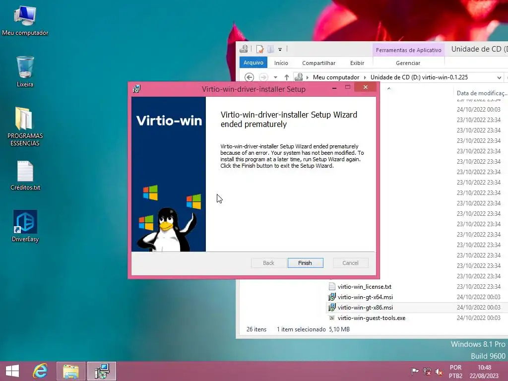Click the virtio-win_license.txt file icon
This screenshot has height=381, width=508.
pos(332,286)
